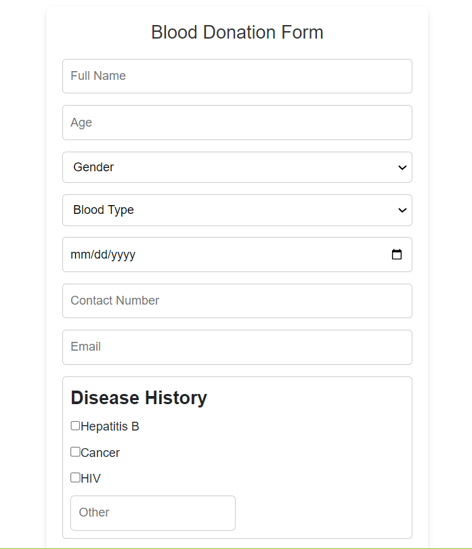Image resolution: width=472 pixels, height=549 pixels.
Task: Focus the Other disease text field
Action: pos(152,513)
